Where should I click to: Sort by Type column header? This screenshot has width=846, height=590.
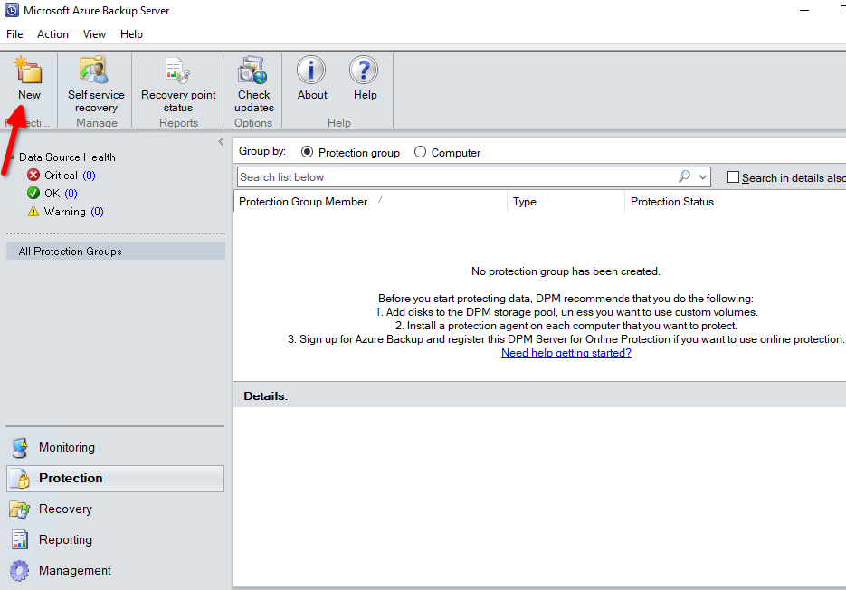[x=566, y=202]
